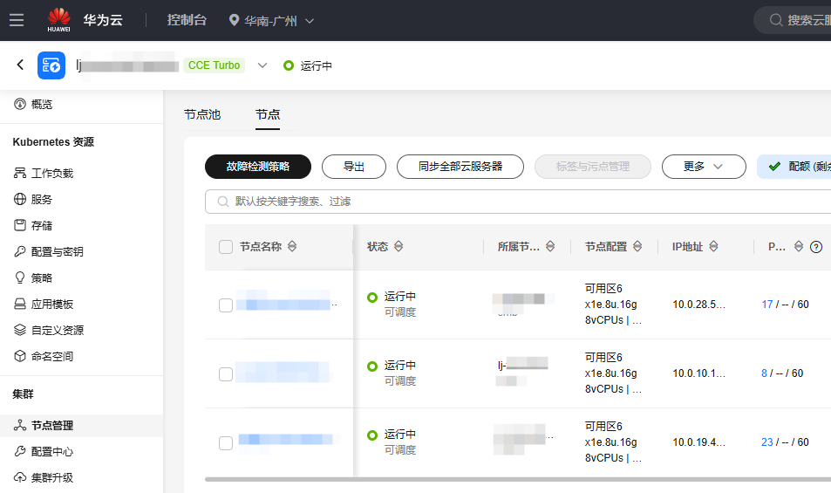Switch to the 节点 tab
Viewport: 831px width, 493px height.
(x=268, y=114)
